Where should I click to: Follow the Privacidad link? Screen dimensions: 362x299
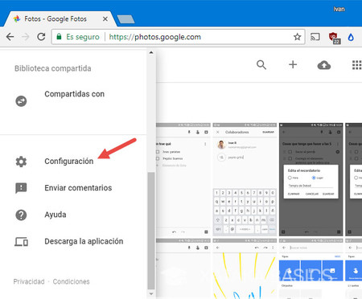[x=29, y=281]
